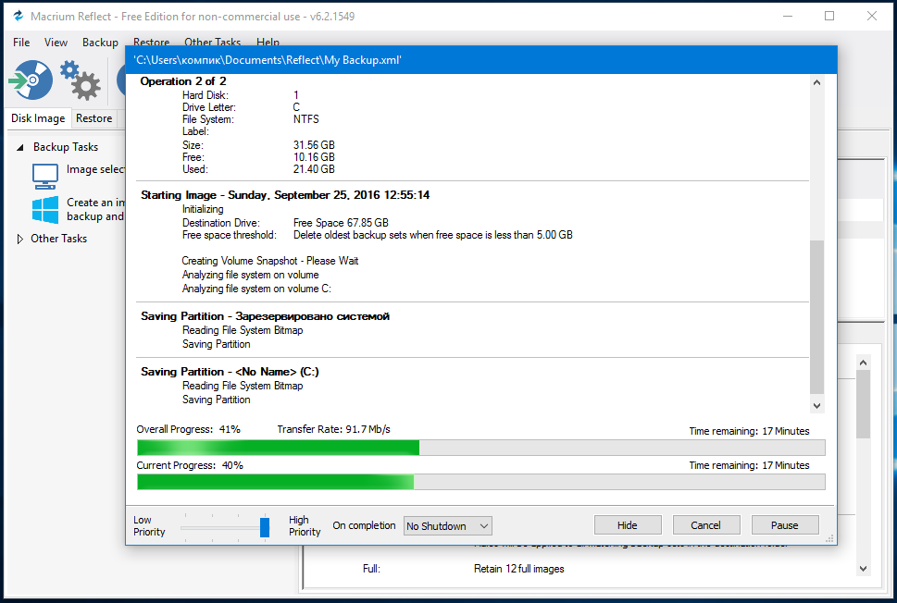Screen dimensions: 897x603
Task: Click the Overall Progress bar
Action: pos(481,448)
